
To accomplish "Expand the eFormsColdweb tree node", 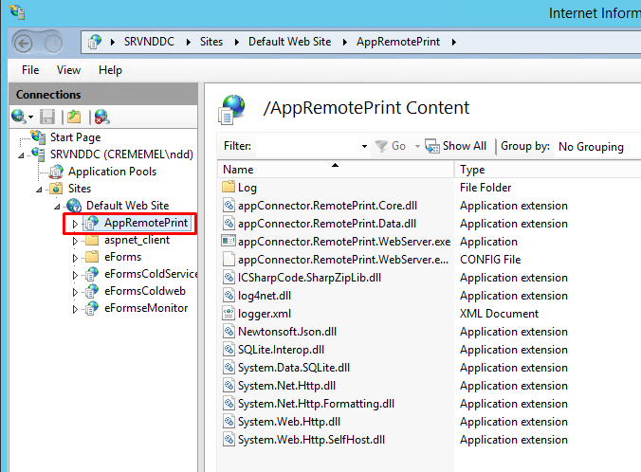I will [x=76, y=291].
